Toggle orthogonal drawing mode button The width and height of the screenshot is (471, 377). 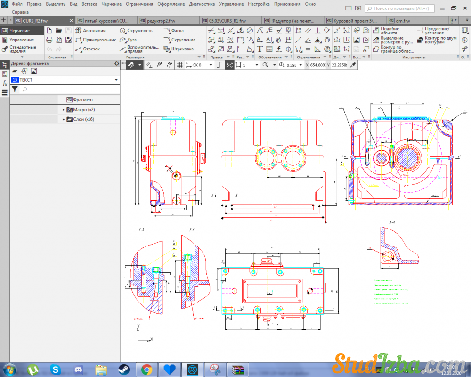(219, 65)
